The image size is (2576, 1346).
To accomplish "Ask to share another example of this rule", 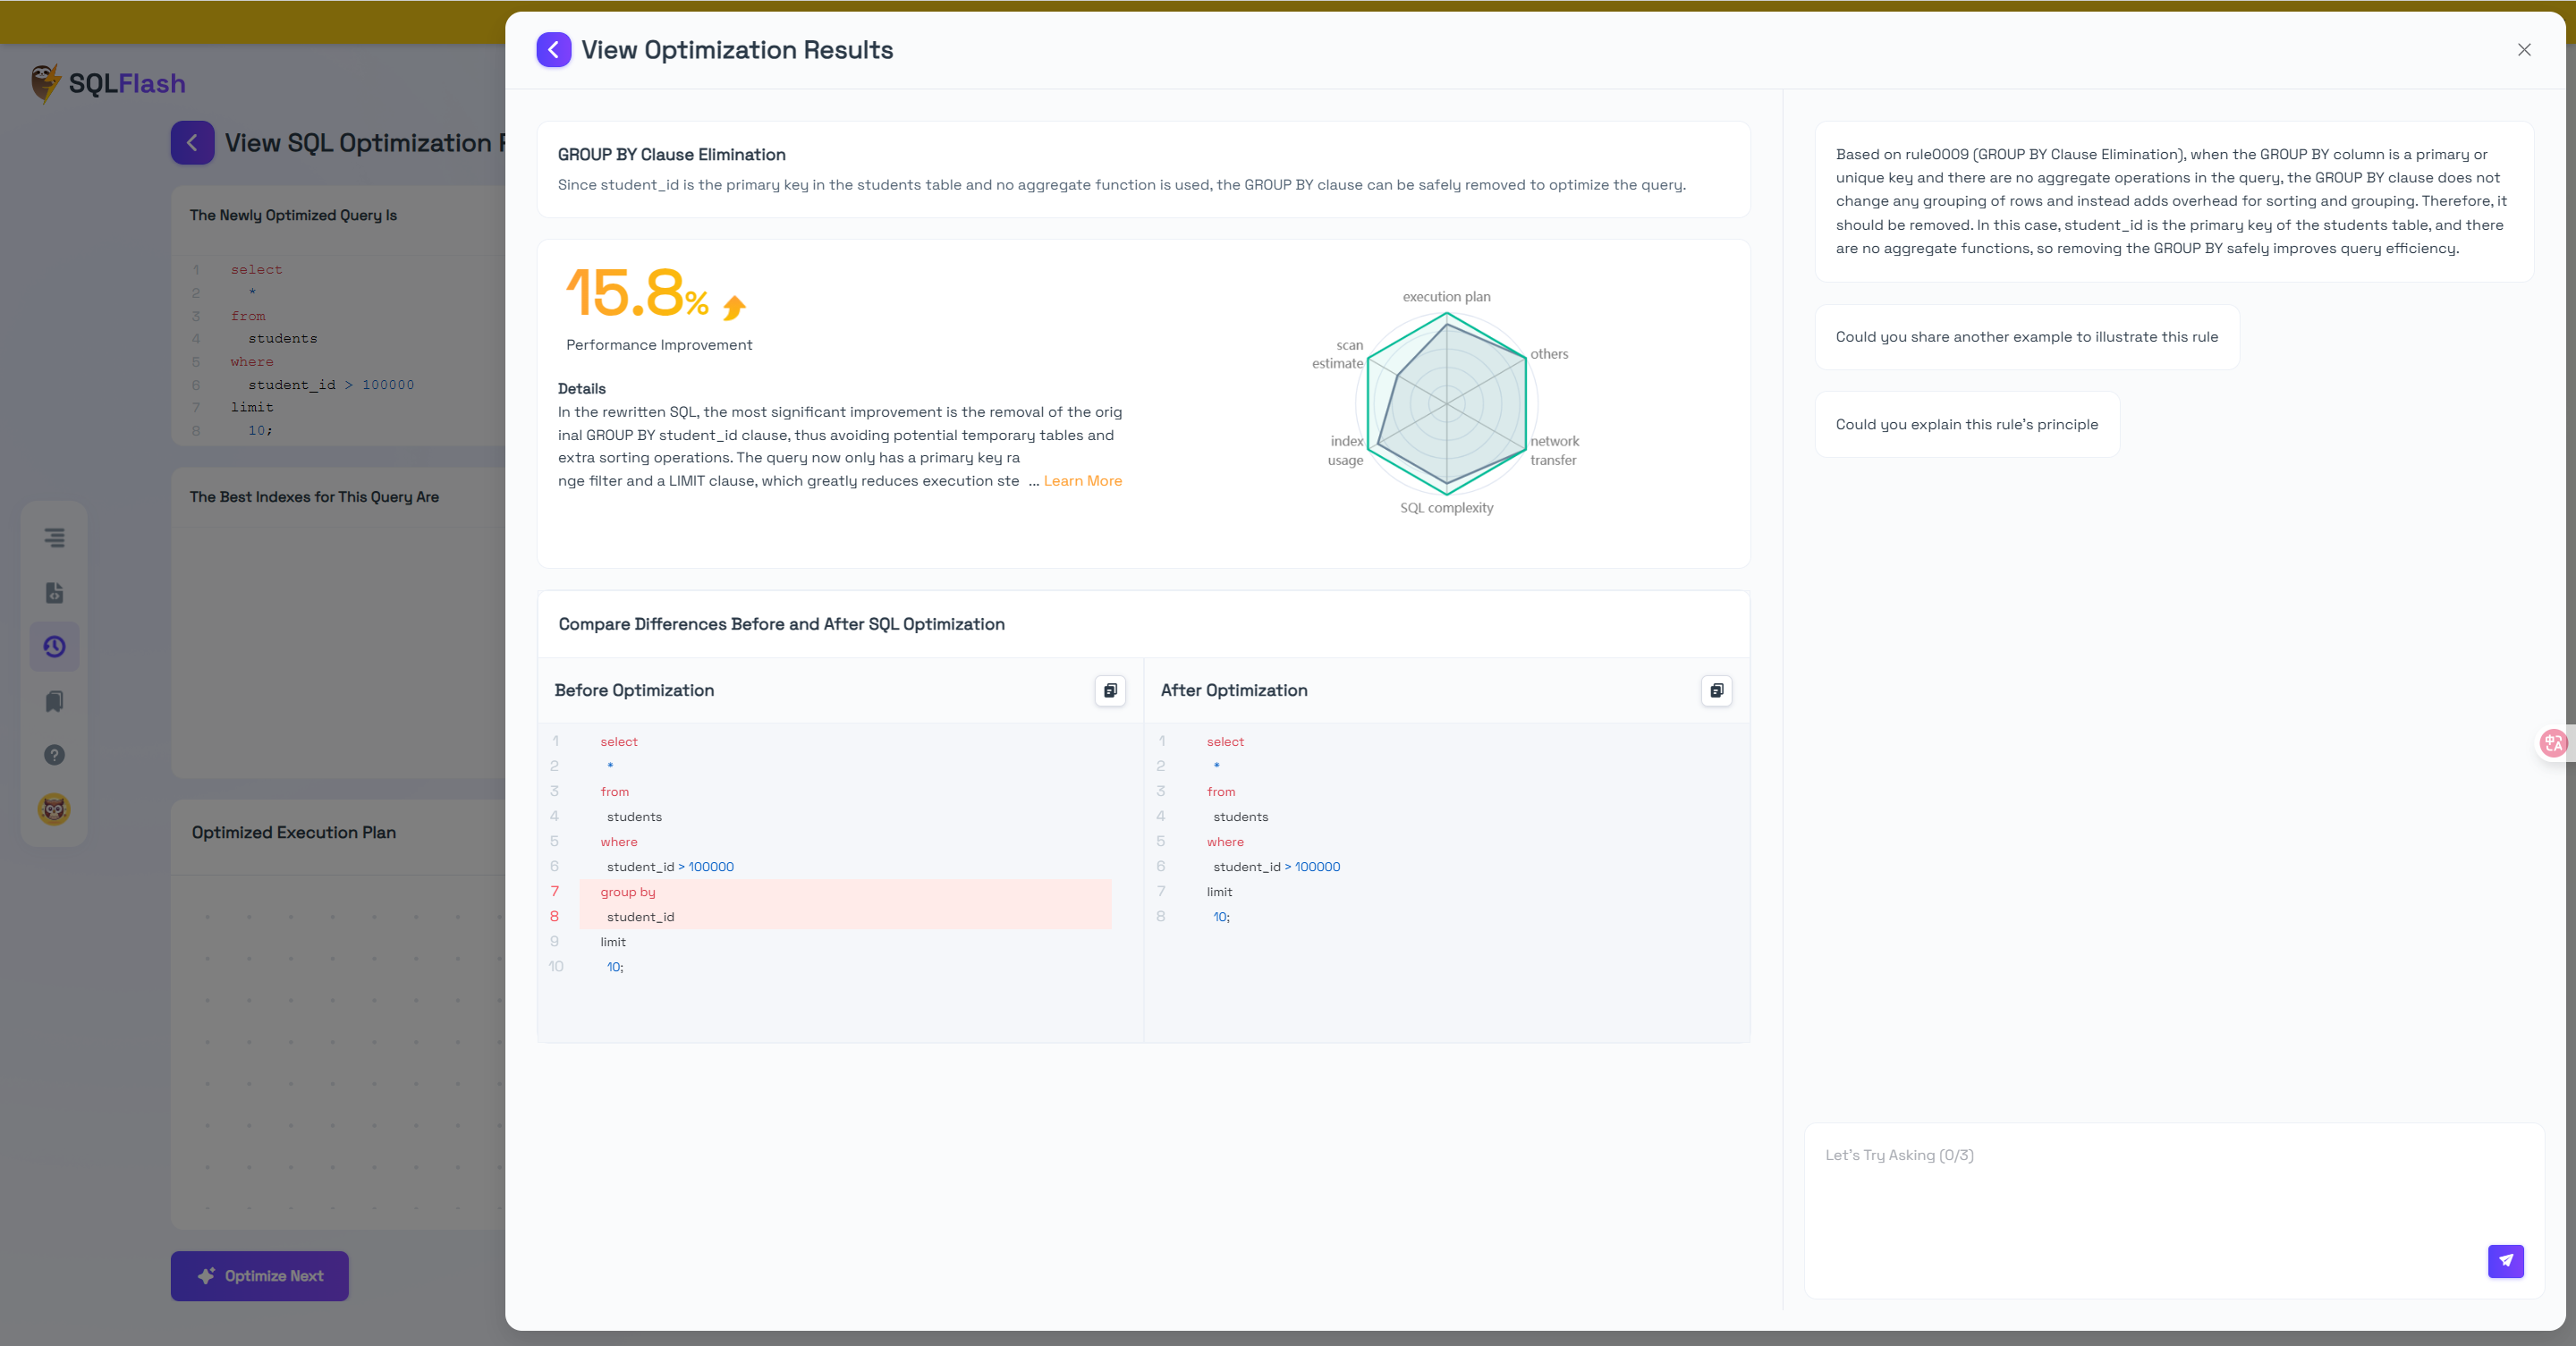I will (x=2026, y=337).
